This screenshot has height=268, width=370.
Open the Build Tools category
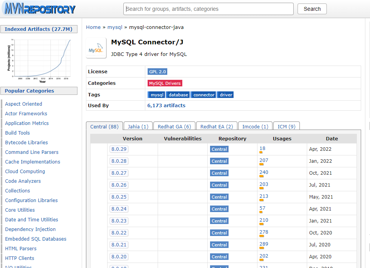click(17, 133)
